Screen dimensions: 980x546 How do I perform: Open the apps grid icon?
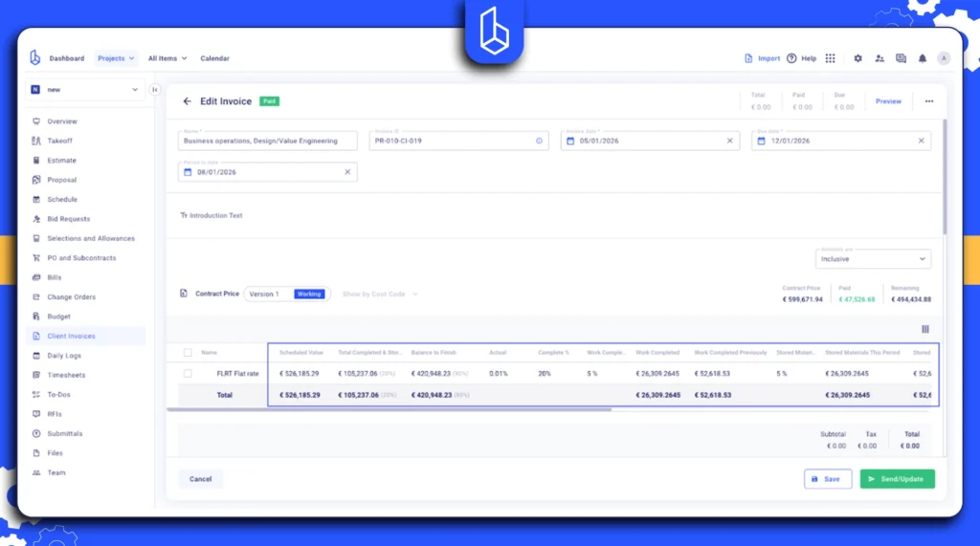(830, 58)
